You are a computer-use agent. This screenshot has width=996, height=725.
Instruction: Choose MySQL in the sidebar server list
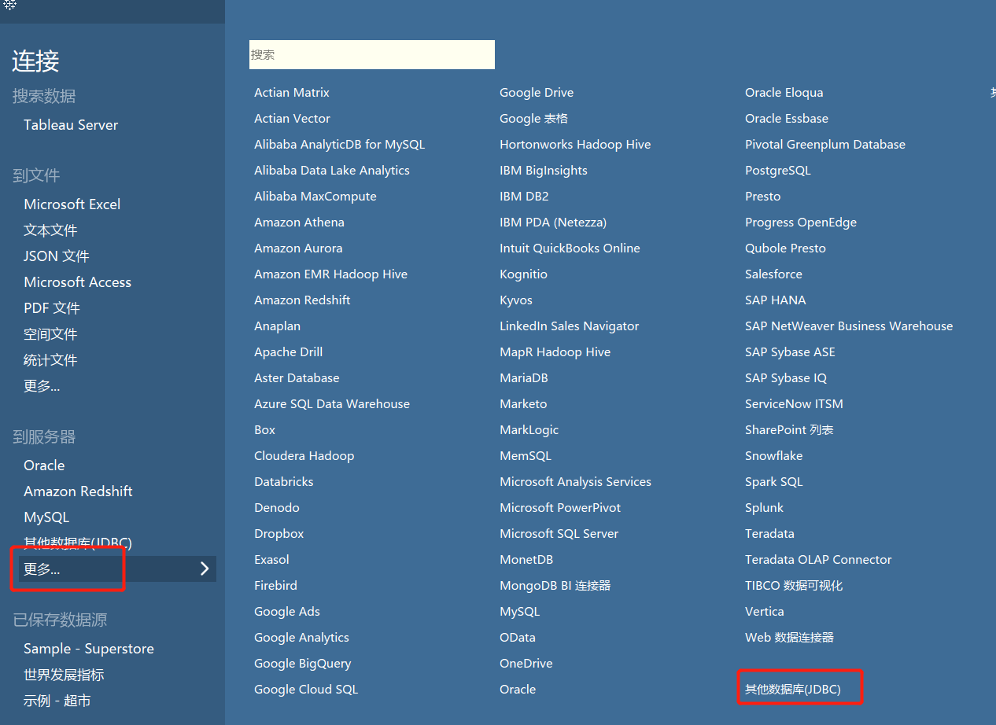tap(46, 517)
